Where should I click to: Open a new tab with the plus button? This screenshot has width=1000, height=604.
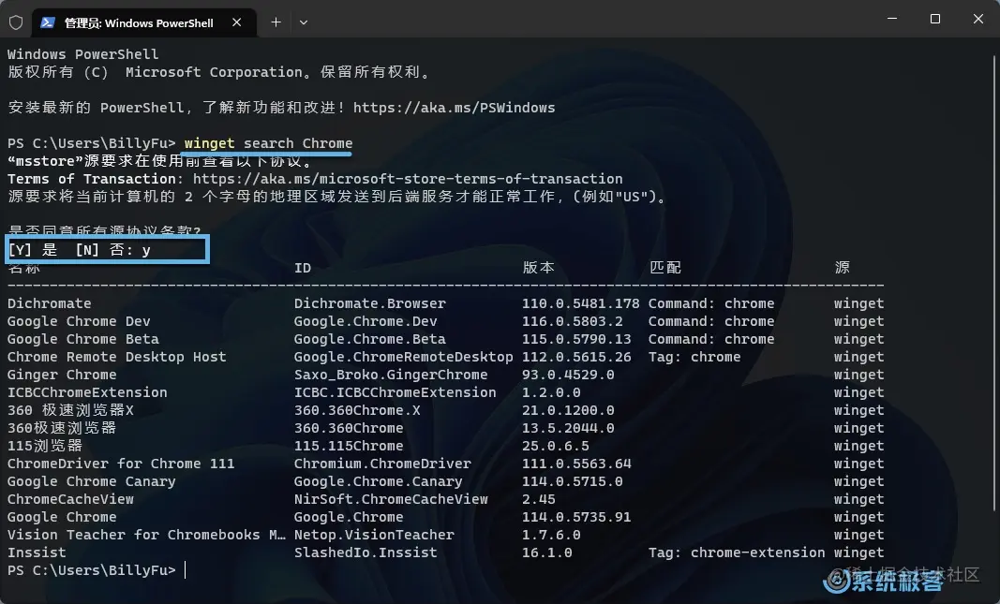point(276,22)
